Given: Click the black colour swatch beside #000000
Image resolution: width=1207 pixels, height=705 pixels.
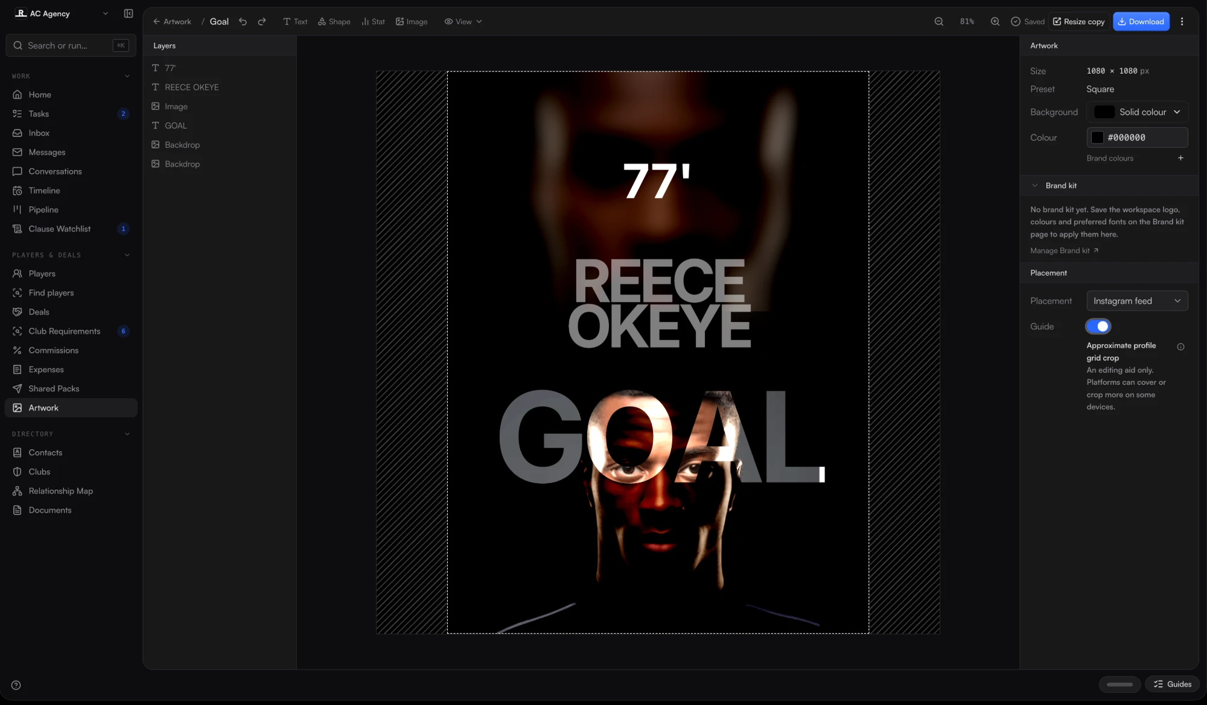Looking at the screenshot, I should pyautogui.click(x=1098, y=138).
